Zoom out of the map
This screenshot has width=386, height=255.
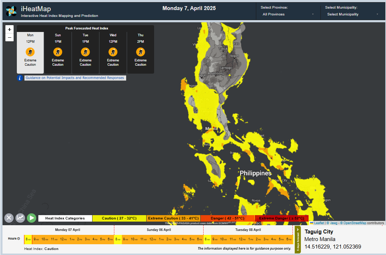point(10,38)
